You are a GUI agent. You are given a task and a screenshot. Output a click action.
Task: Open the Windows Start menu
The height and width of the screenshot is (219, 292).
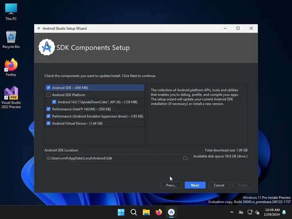pyautogui.click(x=121, y=212)
